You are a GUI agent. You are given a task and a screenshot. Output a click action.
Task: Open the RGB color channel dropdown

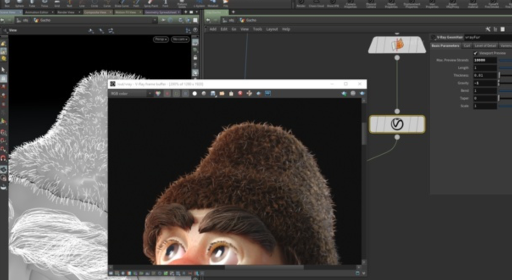click(x=131, y=93)
